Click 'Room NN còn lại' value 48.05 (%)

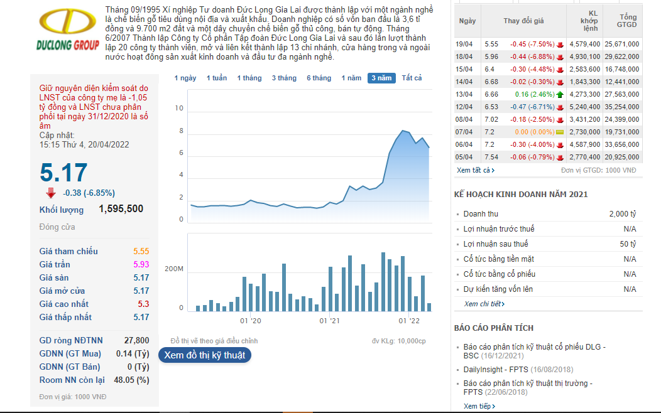tap(131, 380)
